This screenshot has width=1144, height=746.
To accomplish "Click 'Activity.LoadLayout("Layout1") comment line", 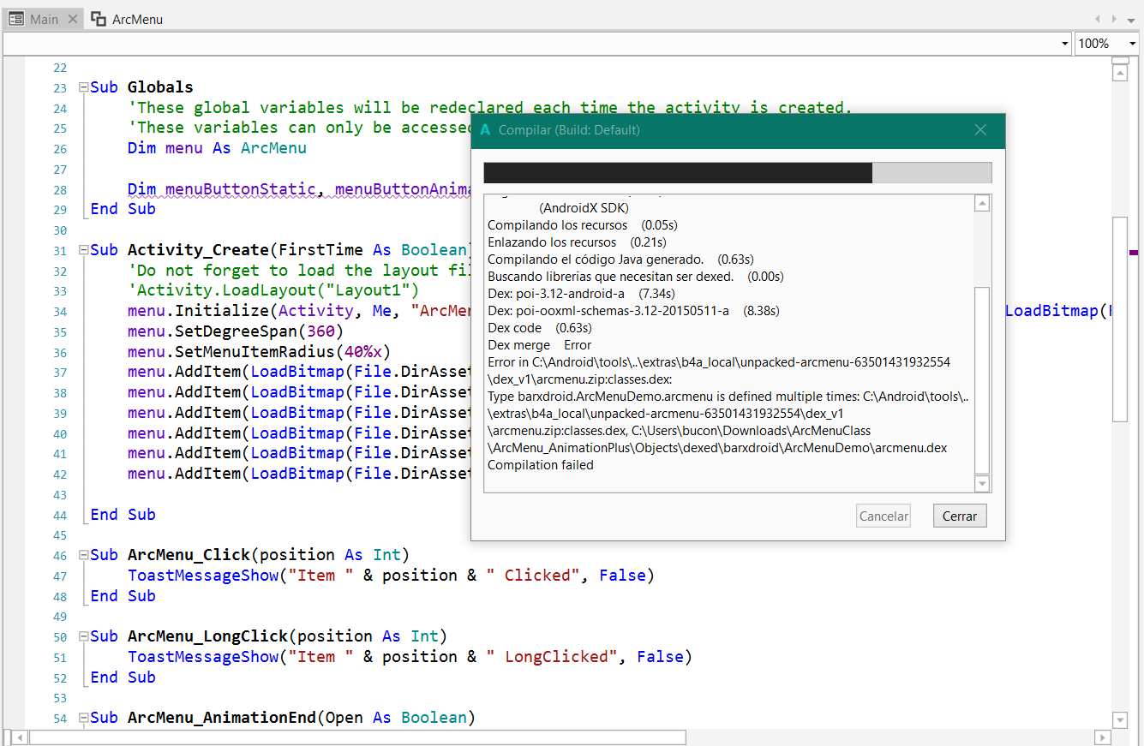I will (273, 290).
